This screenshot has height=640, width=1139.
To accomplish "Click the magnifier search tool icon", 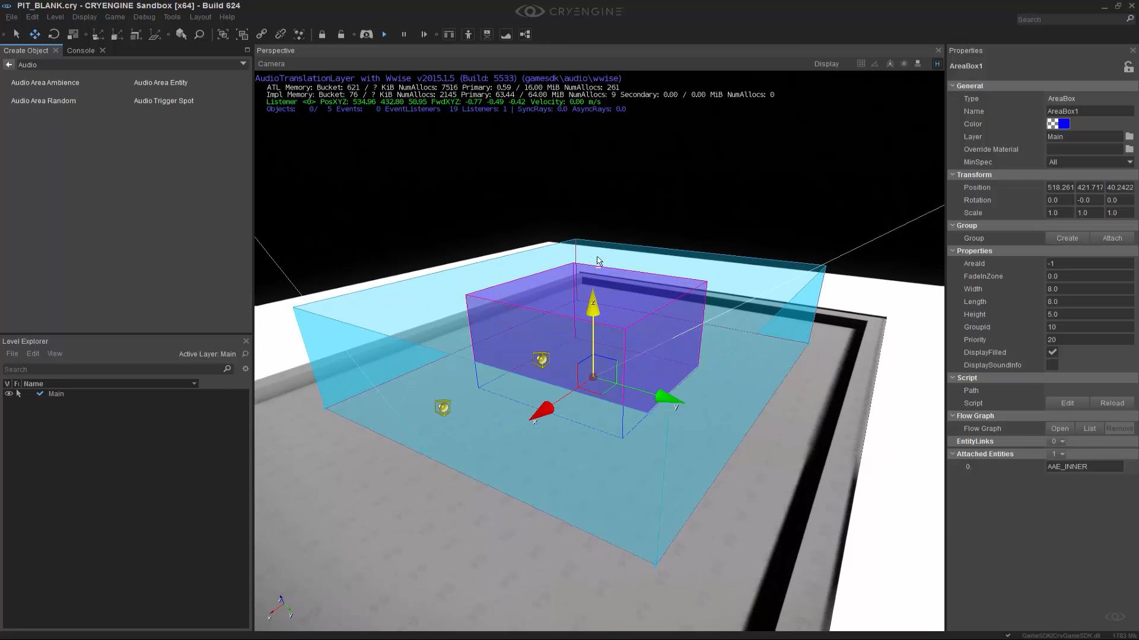I will (x=199, y=34).
